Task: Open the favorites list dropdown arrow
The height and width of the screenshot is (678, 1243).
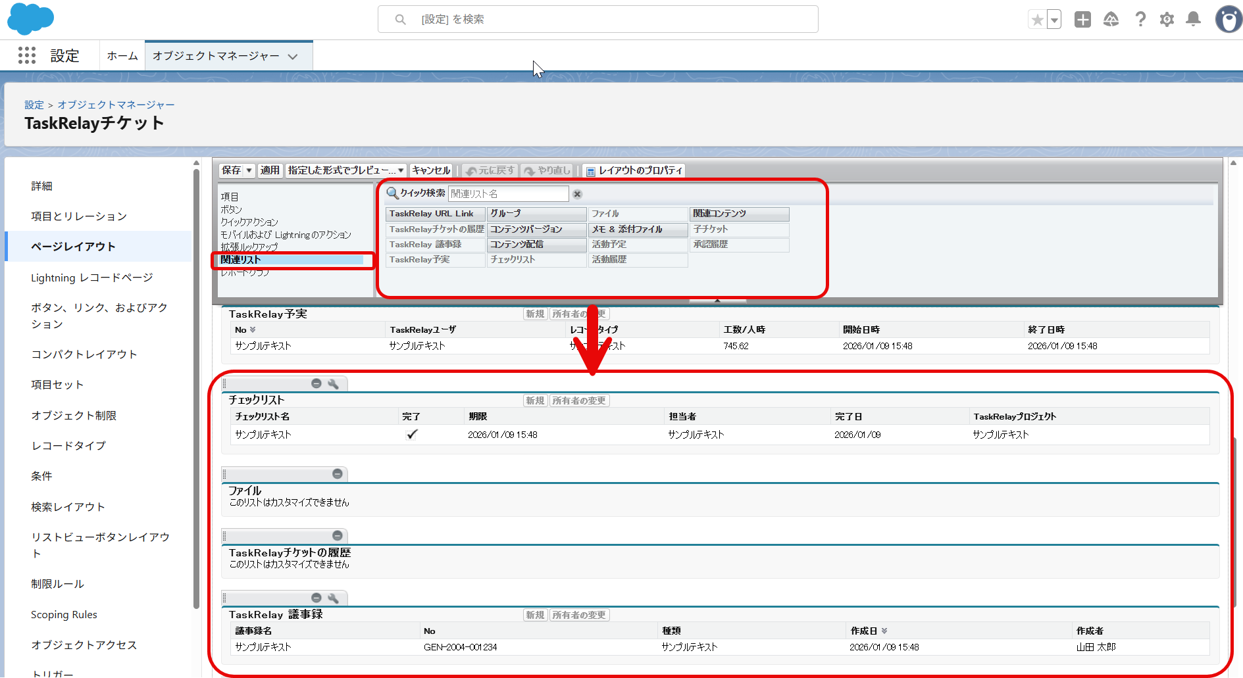Action: tap(1054, 20)
